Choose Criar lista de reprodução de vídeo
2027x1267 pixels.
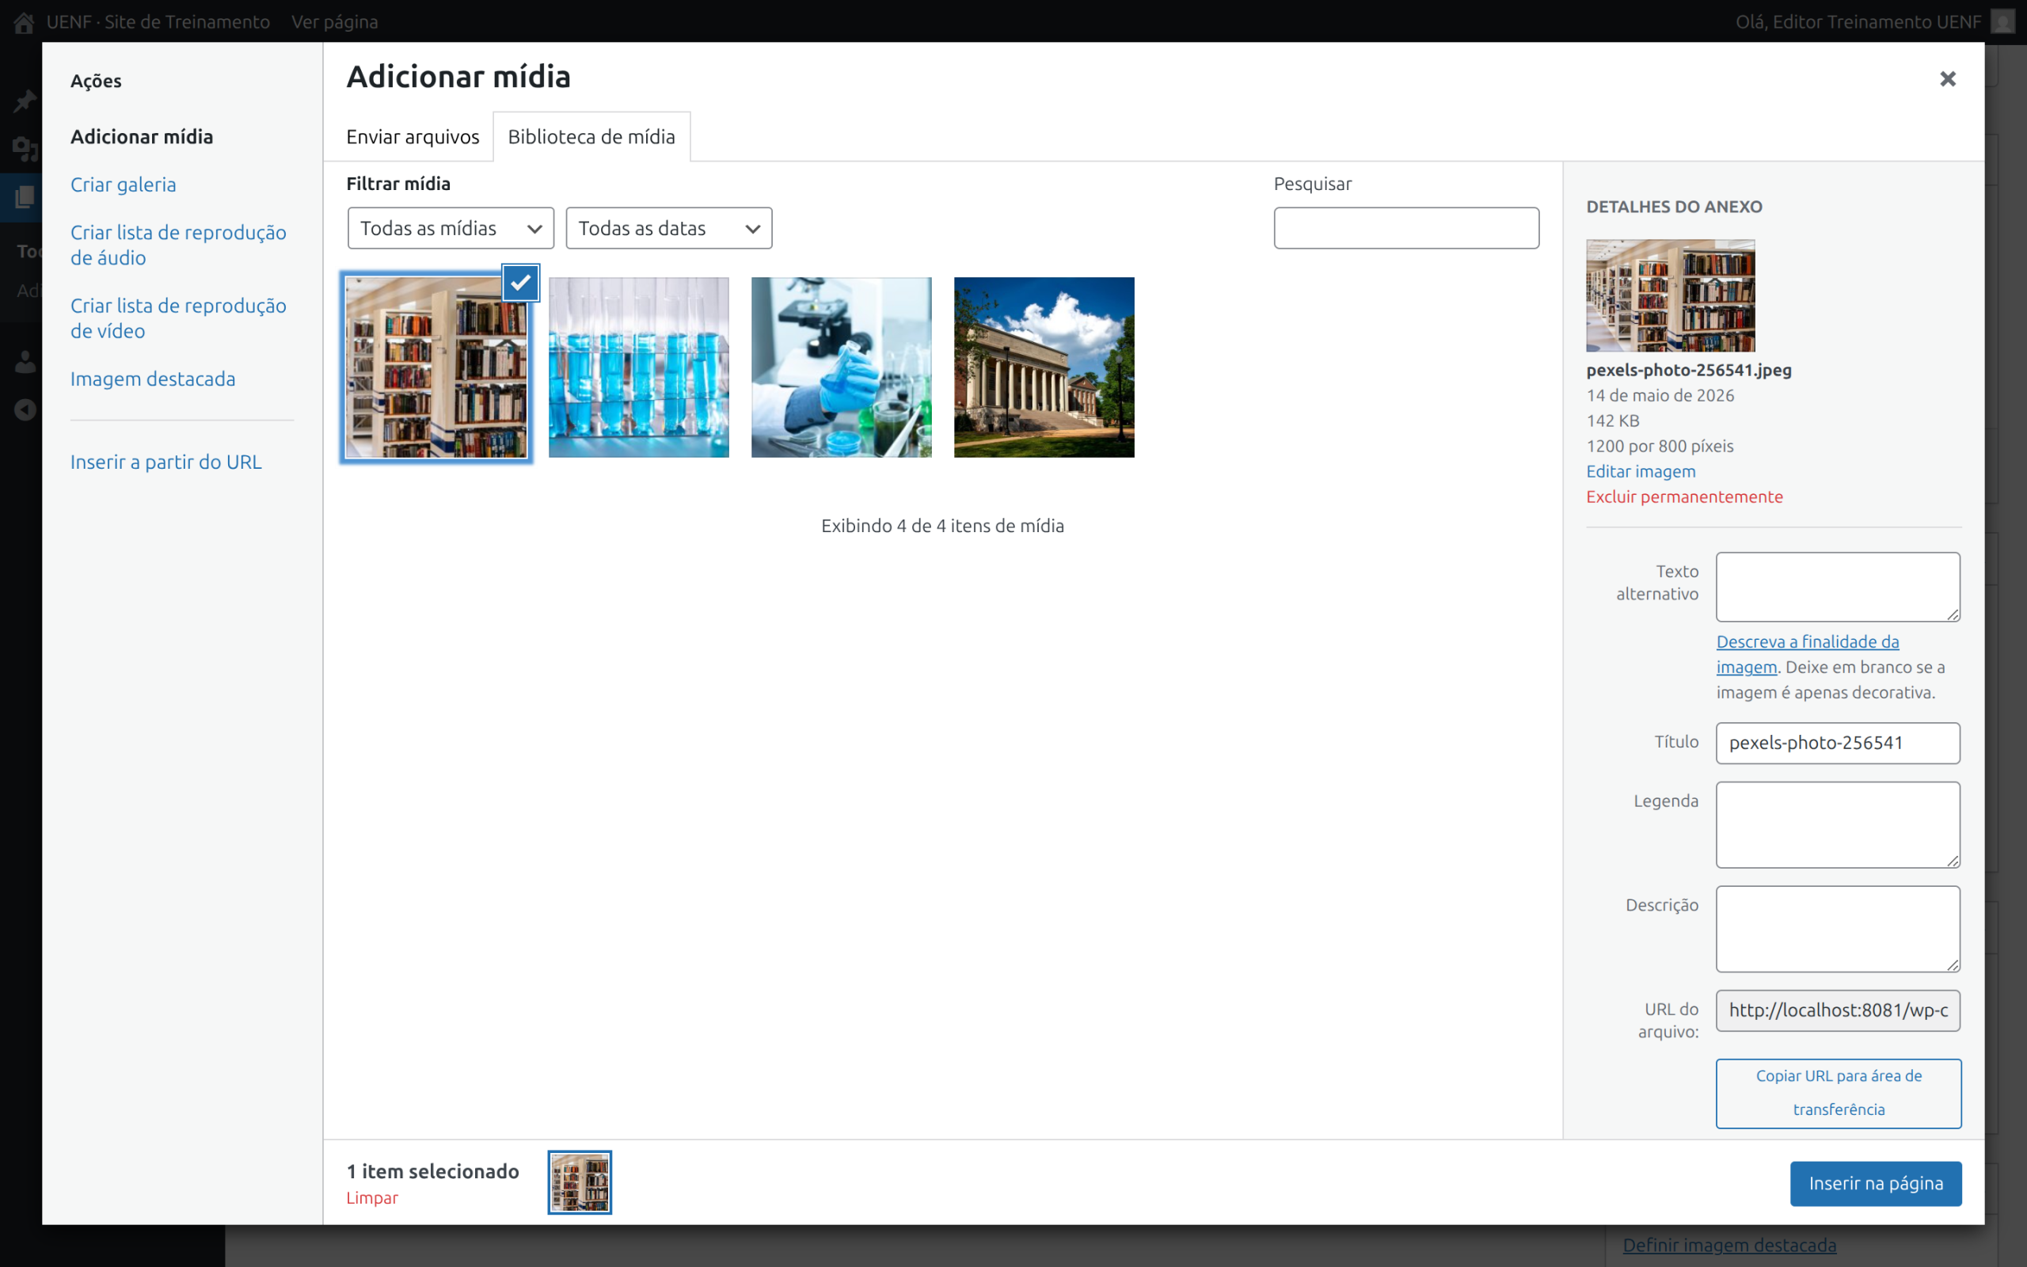pos(178,318)
